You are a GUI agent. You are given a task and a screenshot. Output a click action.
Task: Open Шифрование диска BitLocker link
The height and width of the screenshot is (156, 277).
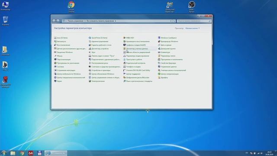pyautogui.click(x=138, y=78)
